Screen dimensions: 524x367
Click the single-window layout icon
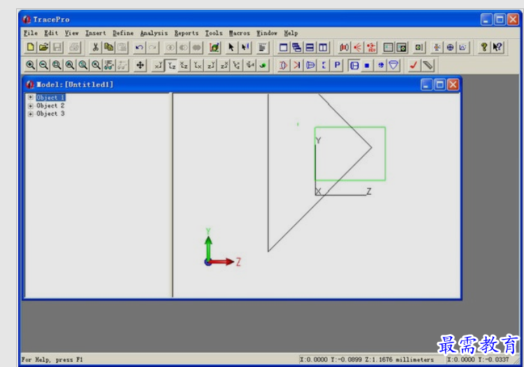click(284, 48)
